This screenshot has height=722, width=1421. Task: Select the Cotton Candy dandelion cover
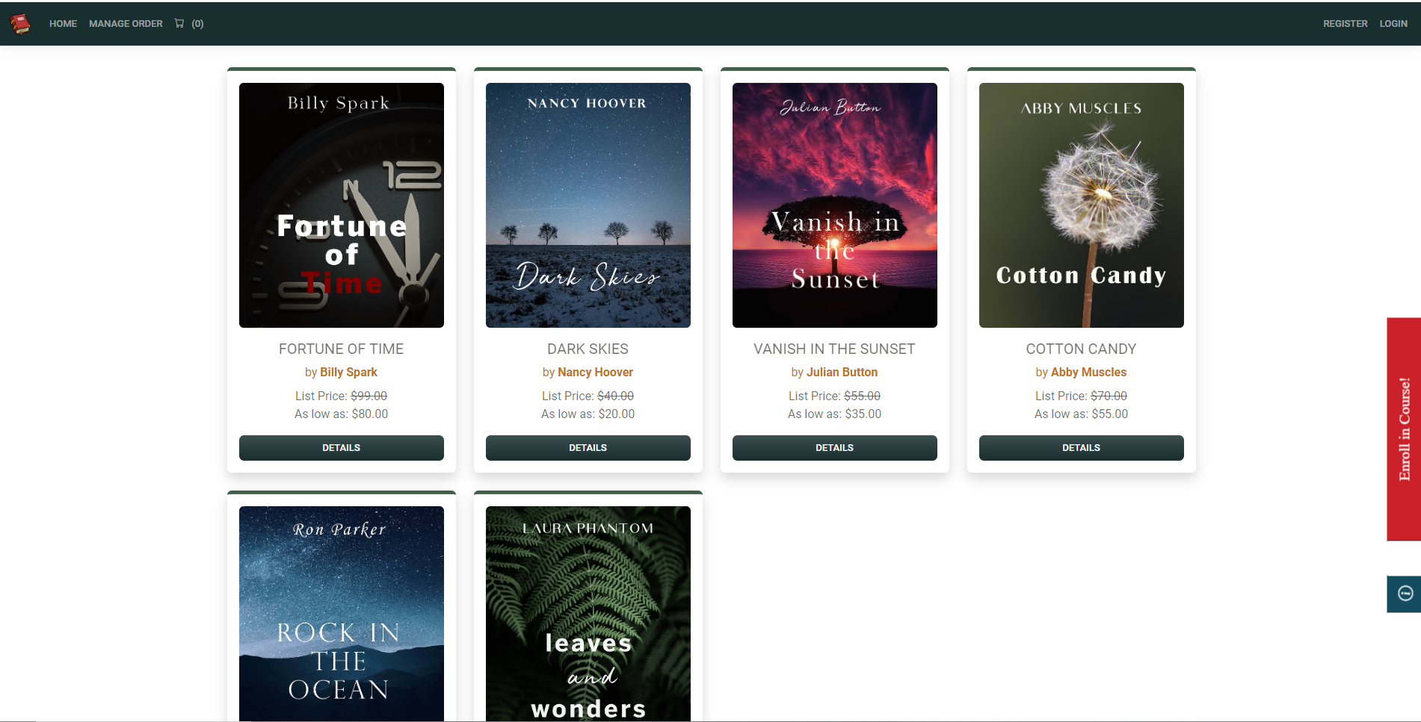[x=1081, y=205]
